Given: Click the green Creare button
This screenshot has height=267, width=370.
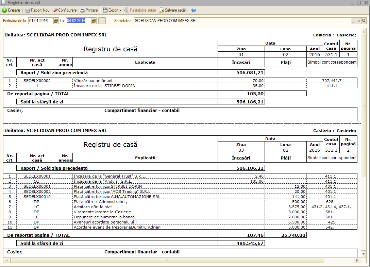Looking at the screenshot, I should click(11, 10).
